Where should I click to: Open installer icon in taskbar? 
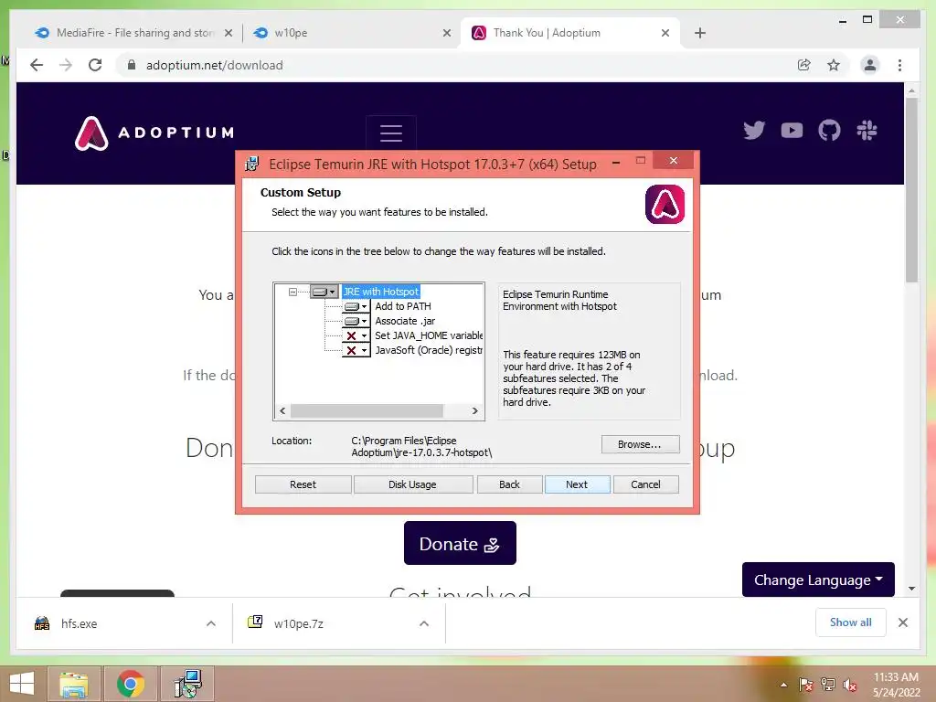[187, 684]
